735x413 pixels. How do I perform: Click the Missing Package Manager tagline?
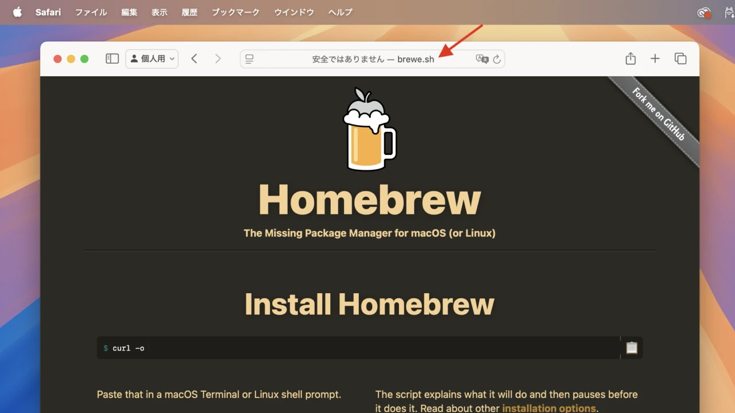[x=370, y=233]
